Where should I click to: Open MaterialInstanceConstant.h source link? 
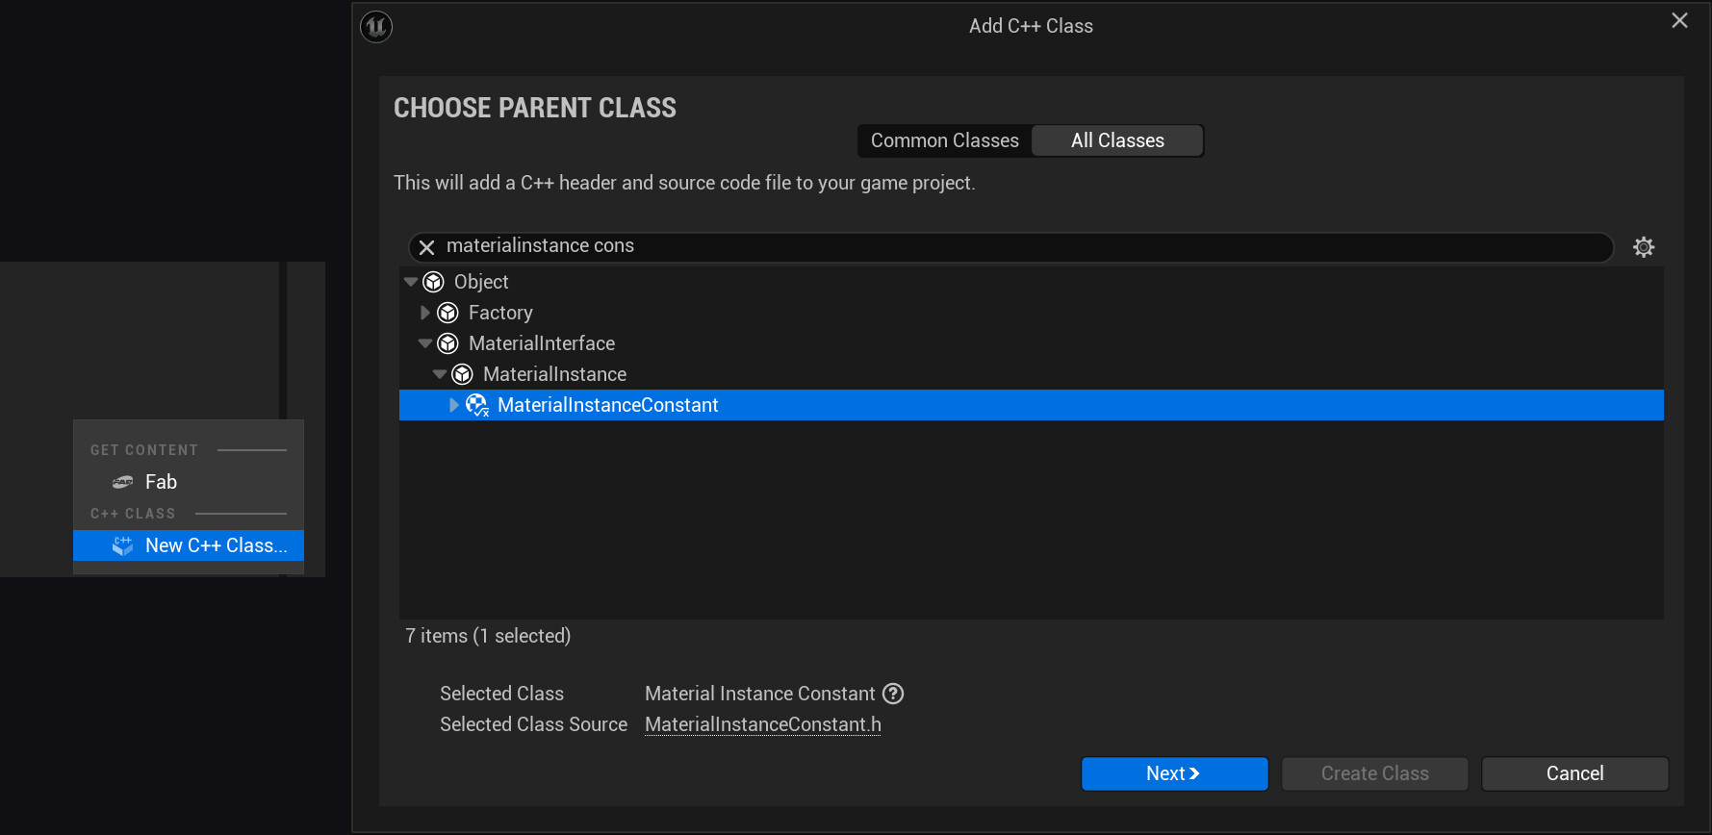[x=763, y=724]
